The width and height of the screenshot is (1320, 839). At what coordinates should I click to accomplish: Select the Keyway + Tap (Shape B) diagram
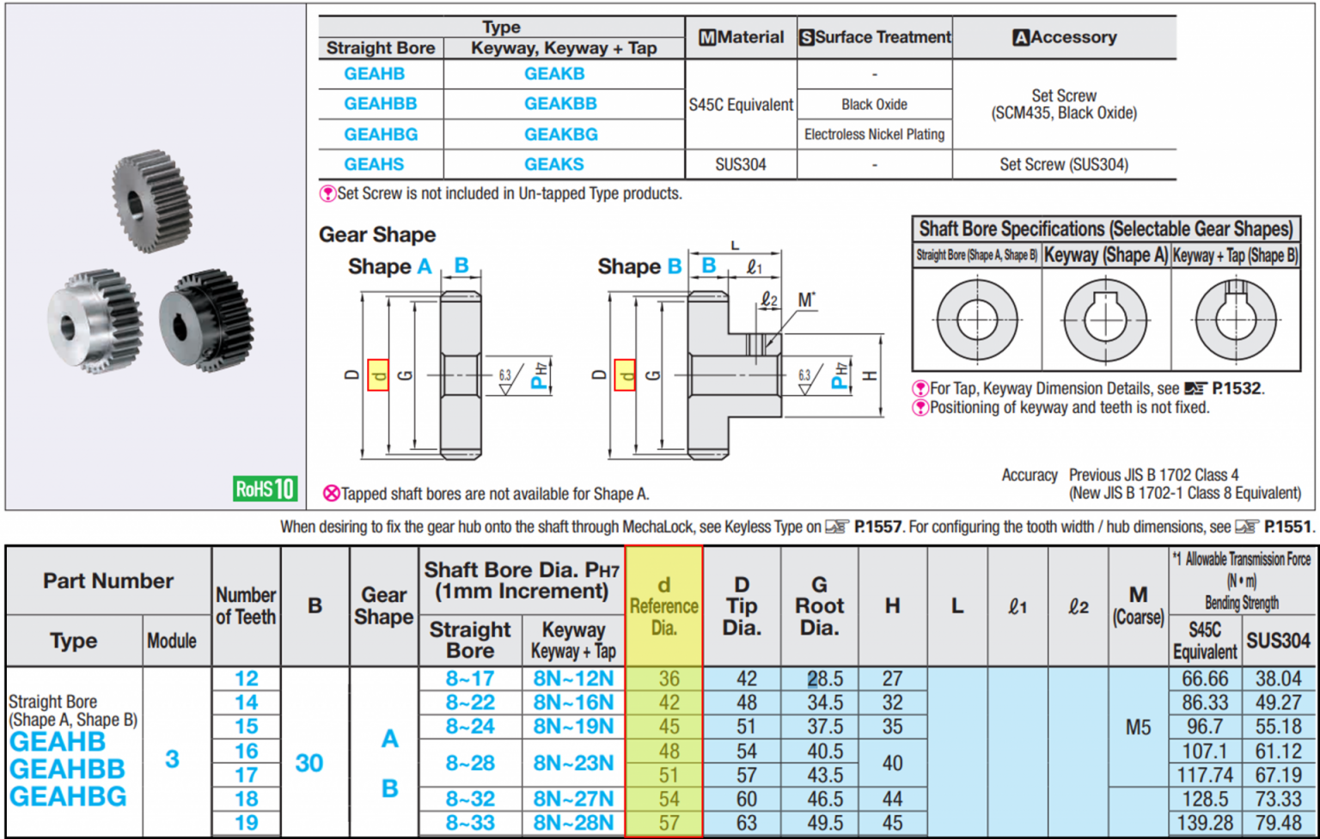click(x=1235, y=319)
